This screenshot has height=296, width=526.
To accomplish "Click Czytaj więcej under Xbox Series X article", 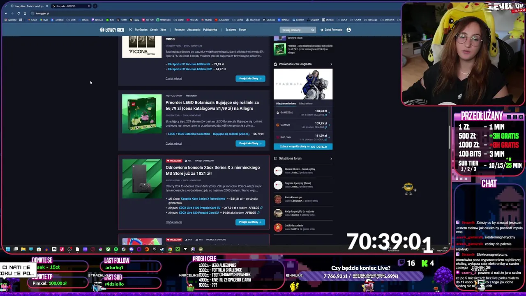I will [173, 222].
